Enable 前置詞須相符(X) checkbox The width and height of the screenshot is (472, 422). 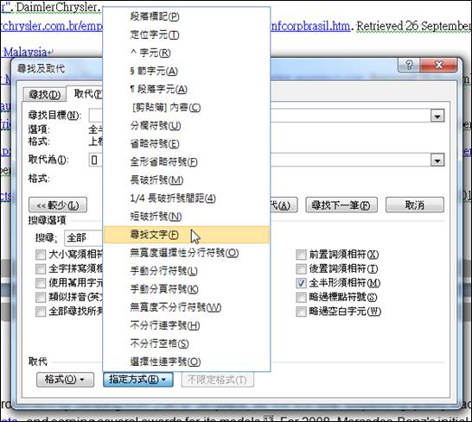(x=301, y=255)
